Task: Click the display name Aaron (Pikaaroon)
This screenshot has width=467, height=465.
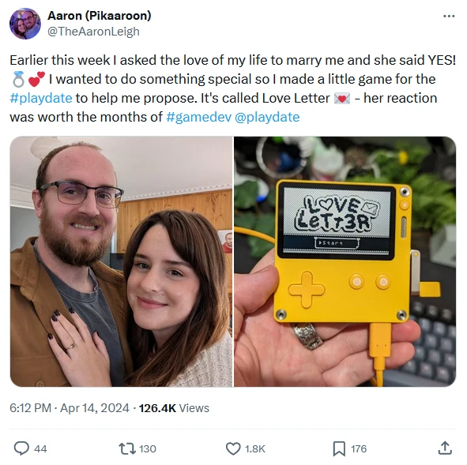Action: (100, 16)
